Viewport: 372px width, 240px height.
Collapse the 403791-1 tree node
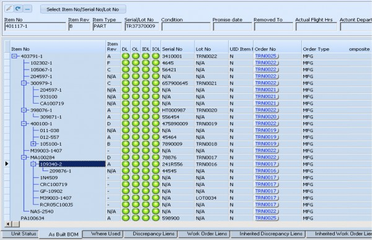pos(14,56)
